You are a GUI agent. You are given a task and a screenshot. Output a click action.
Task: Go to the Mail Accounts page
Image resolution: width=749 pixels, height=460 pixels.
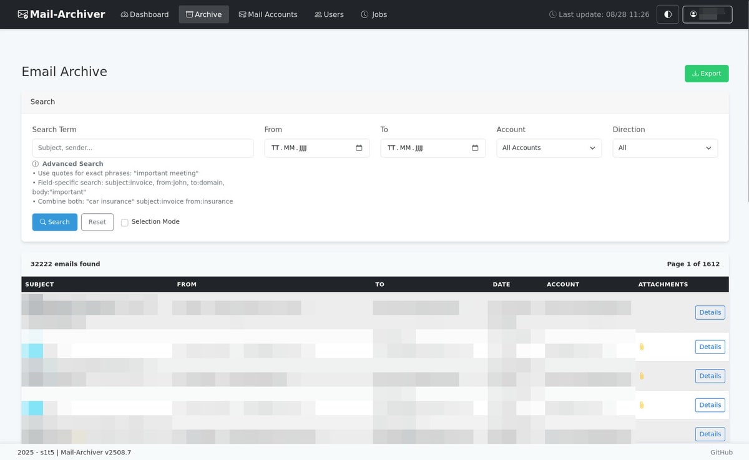pyautogui.click(x=268, y=14)
